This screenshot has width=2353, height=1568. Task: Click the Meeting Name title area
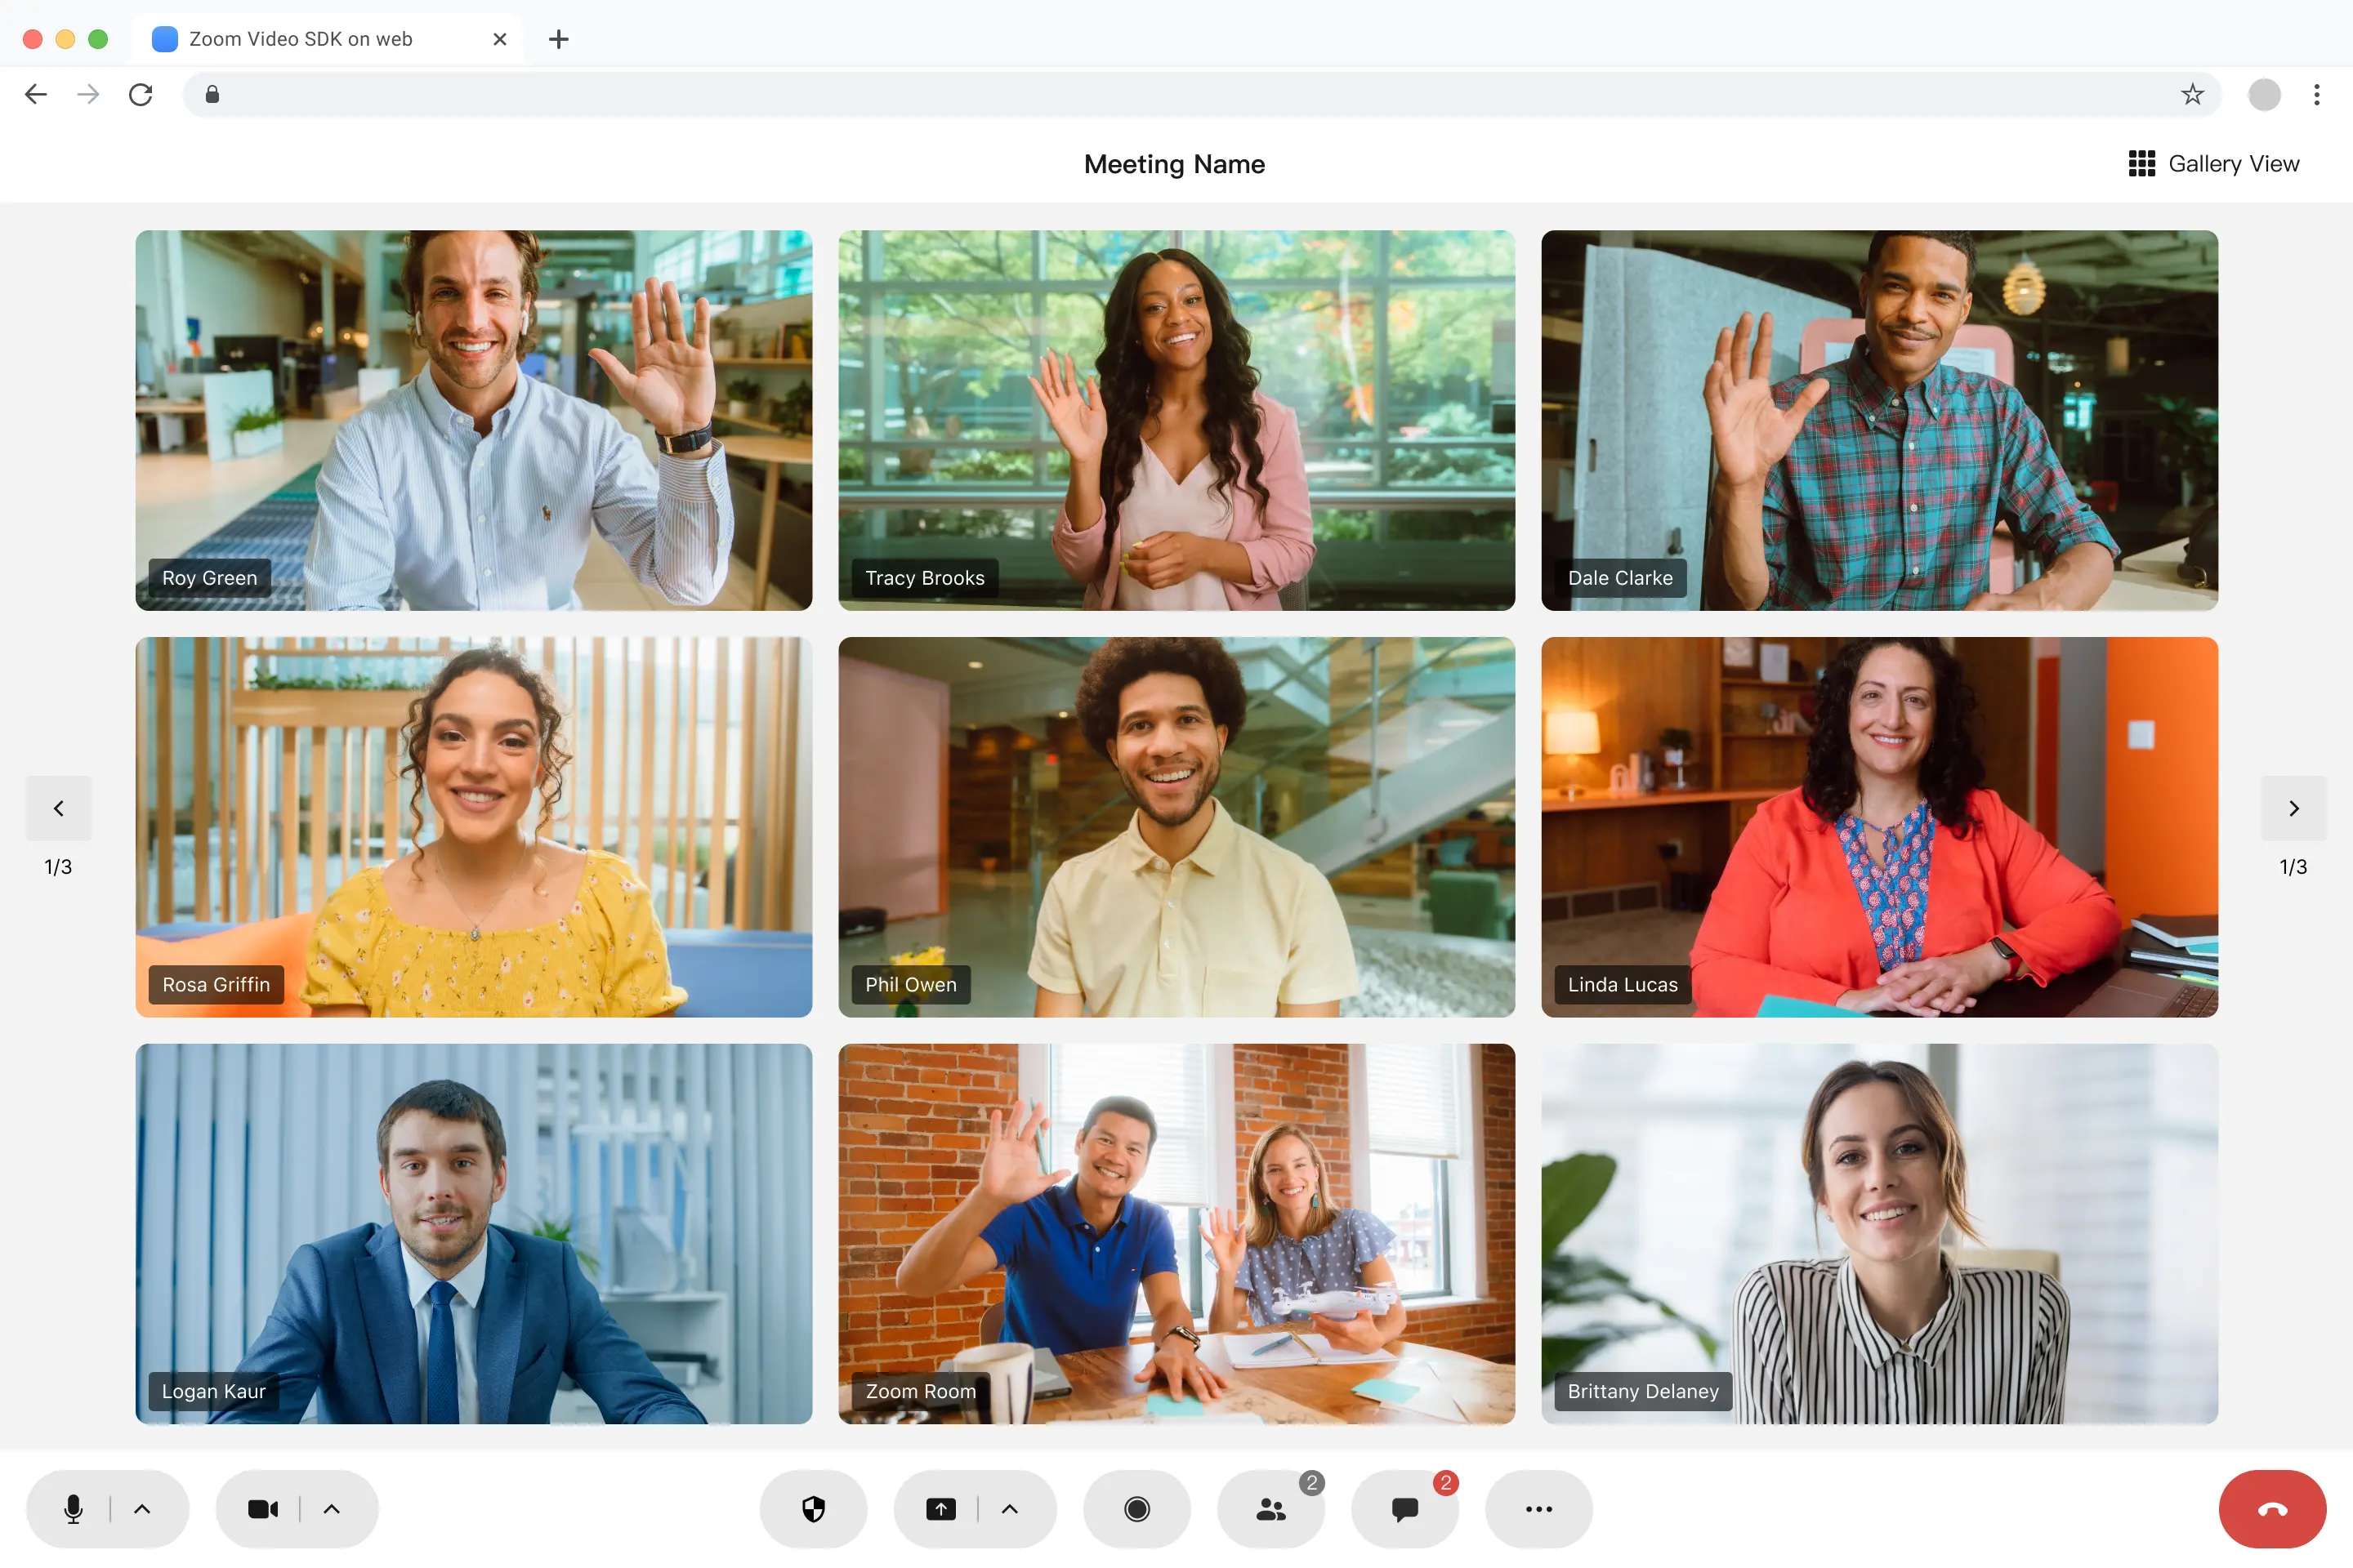[x=1173, y=164]
